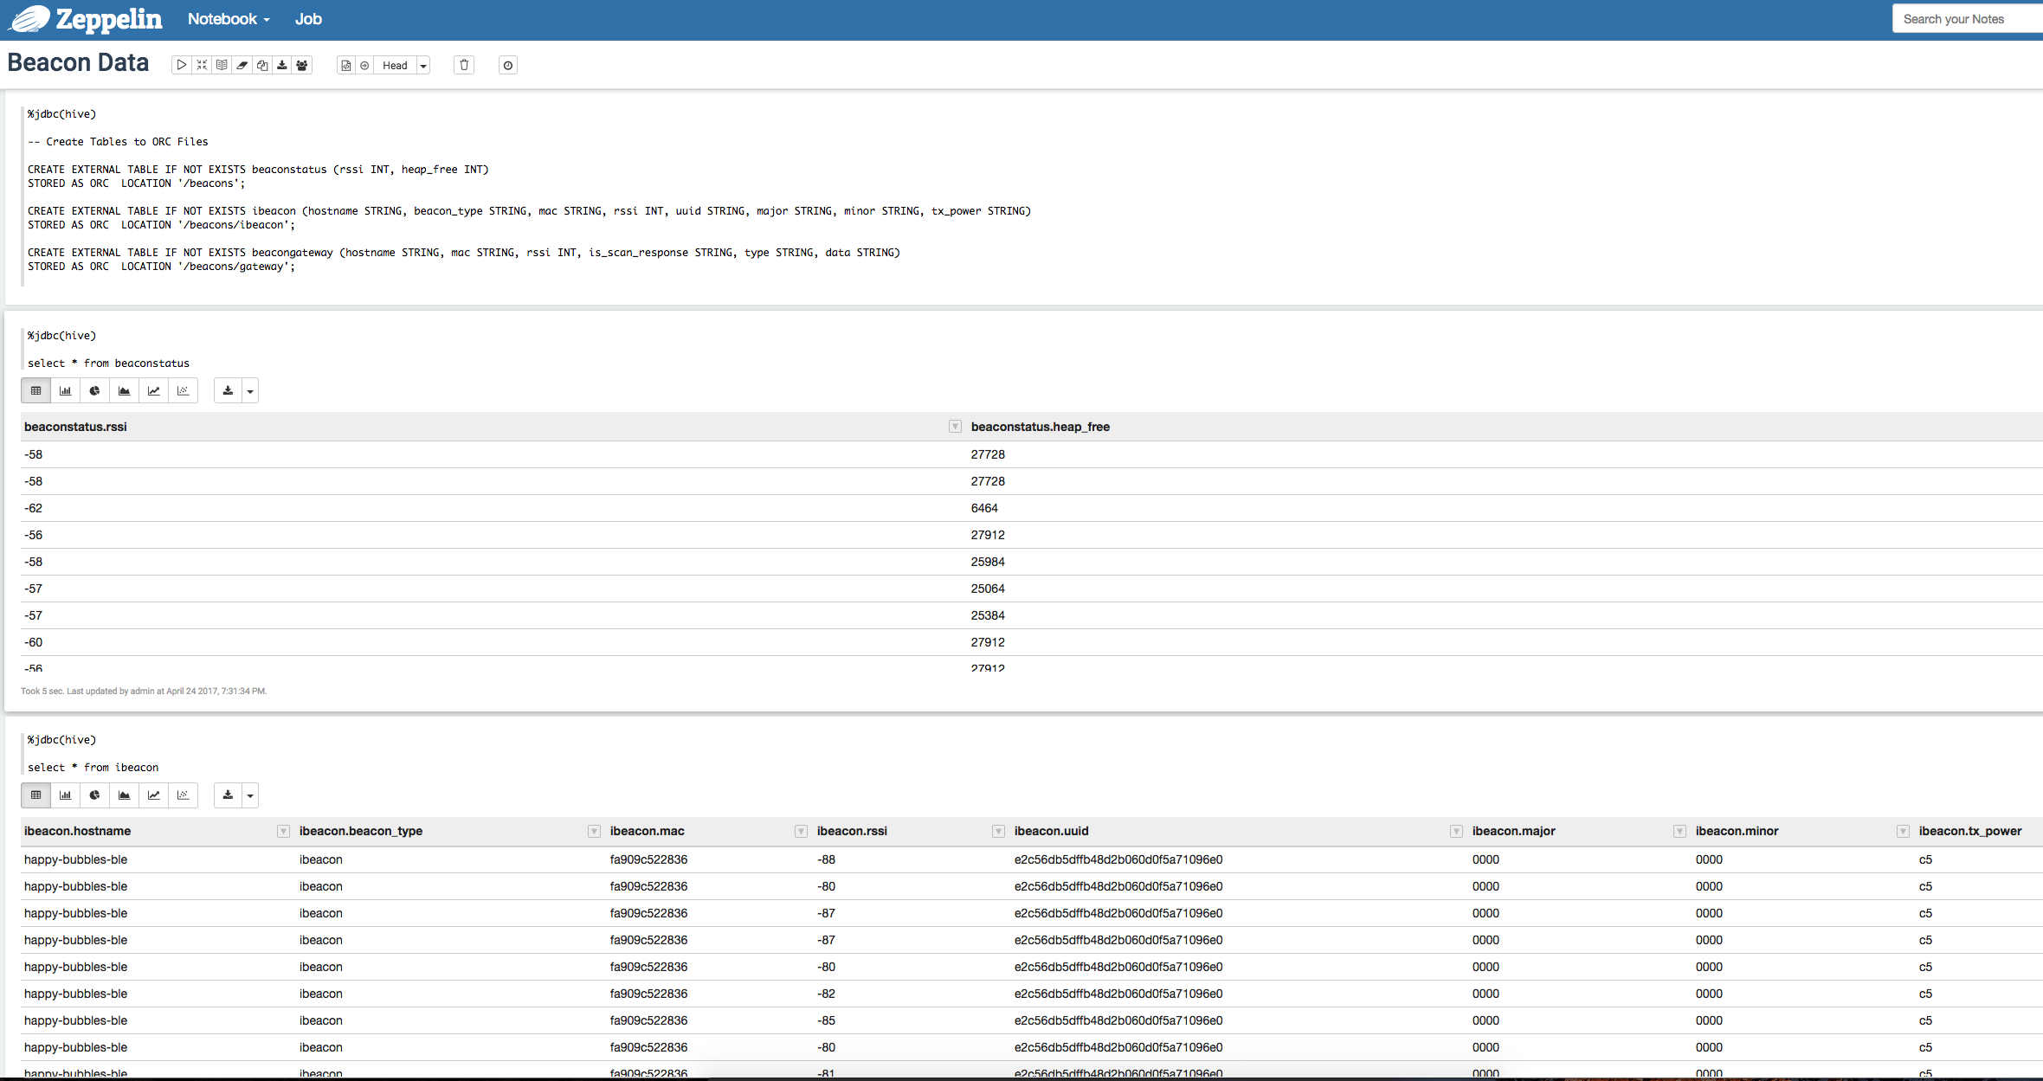
Task: Click the table view icon in beaconstatus results
Action: (x=36, y=390)
